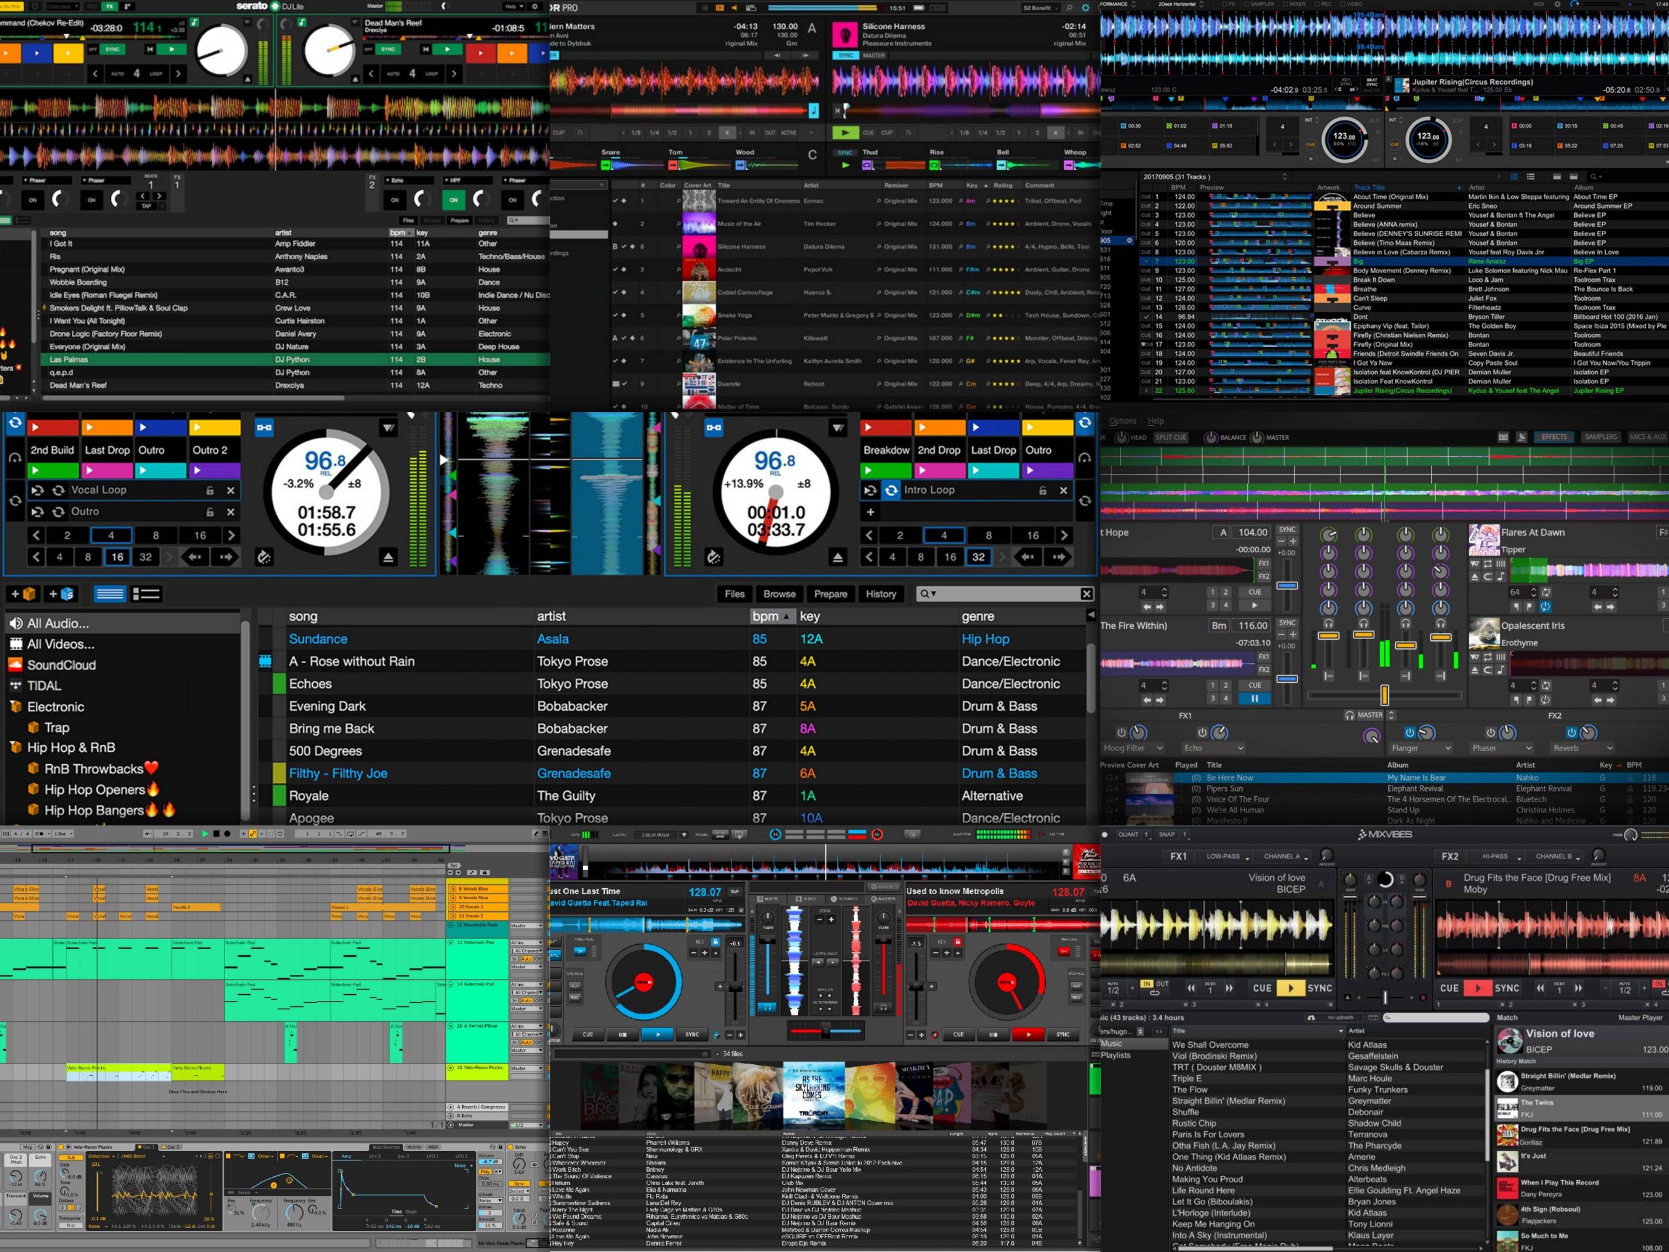Switch to detailed list view icon
Image resolution: width=1669 pixels, height=1252 pixels.
pos(147,594)
